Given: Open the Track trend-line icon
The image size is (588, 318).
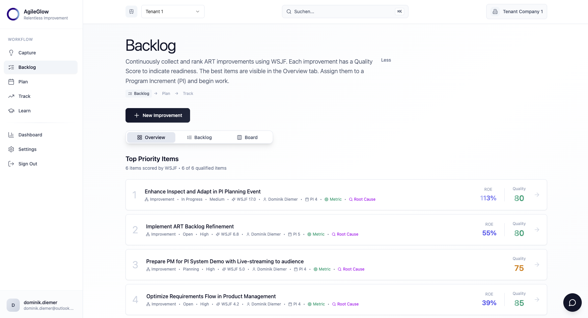Looking at the screenshot, I should pos(11,96).
